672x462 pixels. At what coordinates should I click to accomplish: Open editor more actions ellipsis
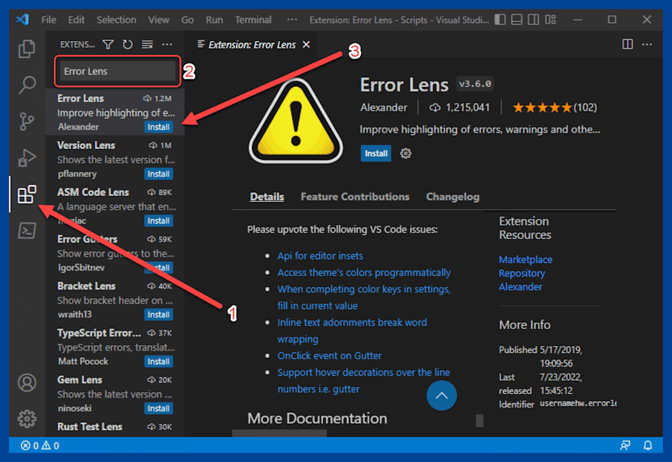click(647, 44)
